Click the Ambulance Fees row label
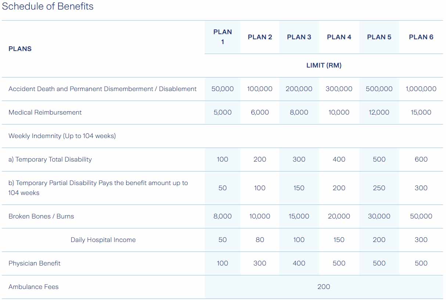This screenshot has height=300, width=446. [33, 287]
